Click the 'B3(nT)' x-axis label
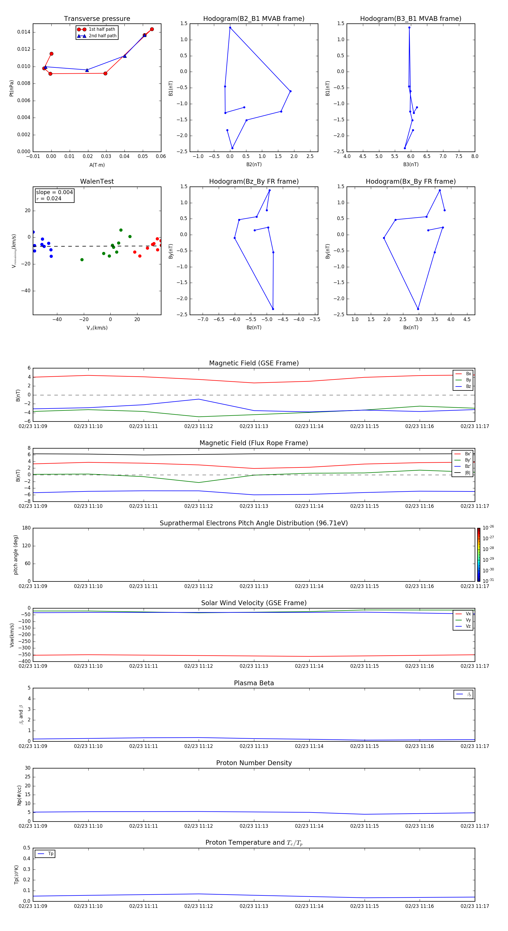The height and width of the screenshot is (931, 508). pos(411,164)
